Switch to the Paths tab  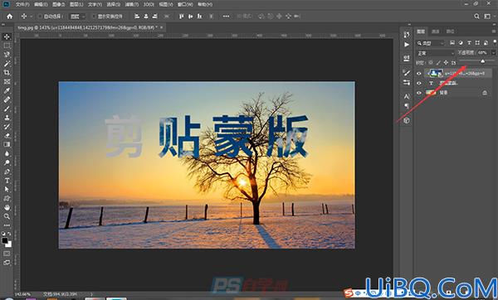coord(450,31)
